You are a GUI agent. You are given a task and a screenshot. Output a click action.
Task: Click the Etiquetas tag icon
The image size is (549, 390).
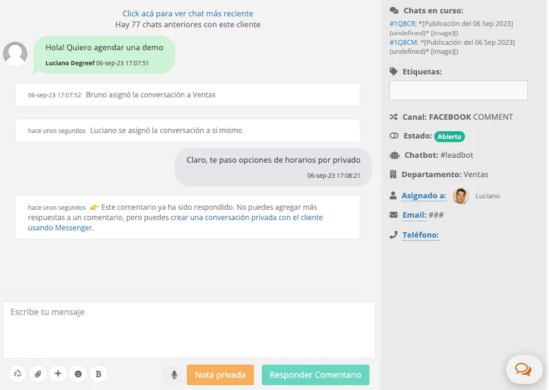pos(394,71)
